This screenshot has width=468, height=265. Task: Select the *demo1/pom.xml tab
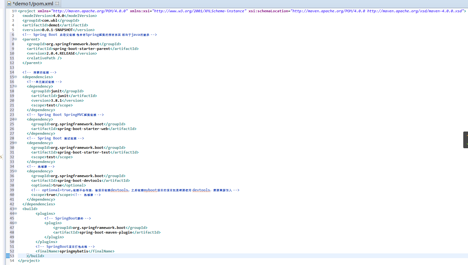pos(33,4)
